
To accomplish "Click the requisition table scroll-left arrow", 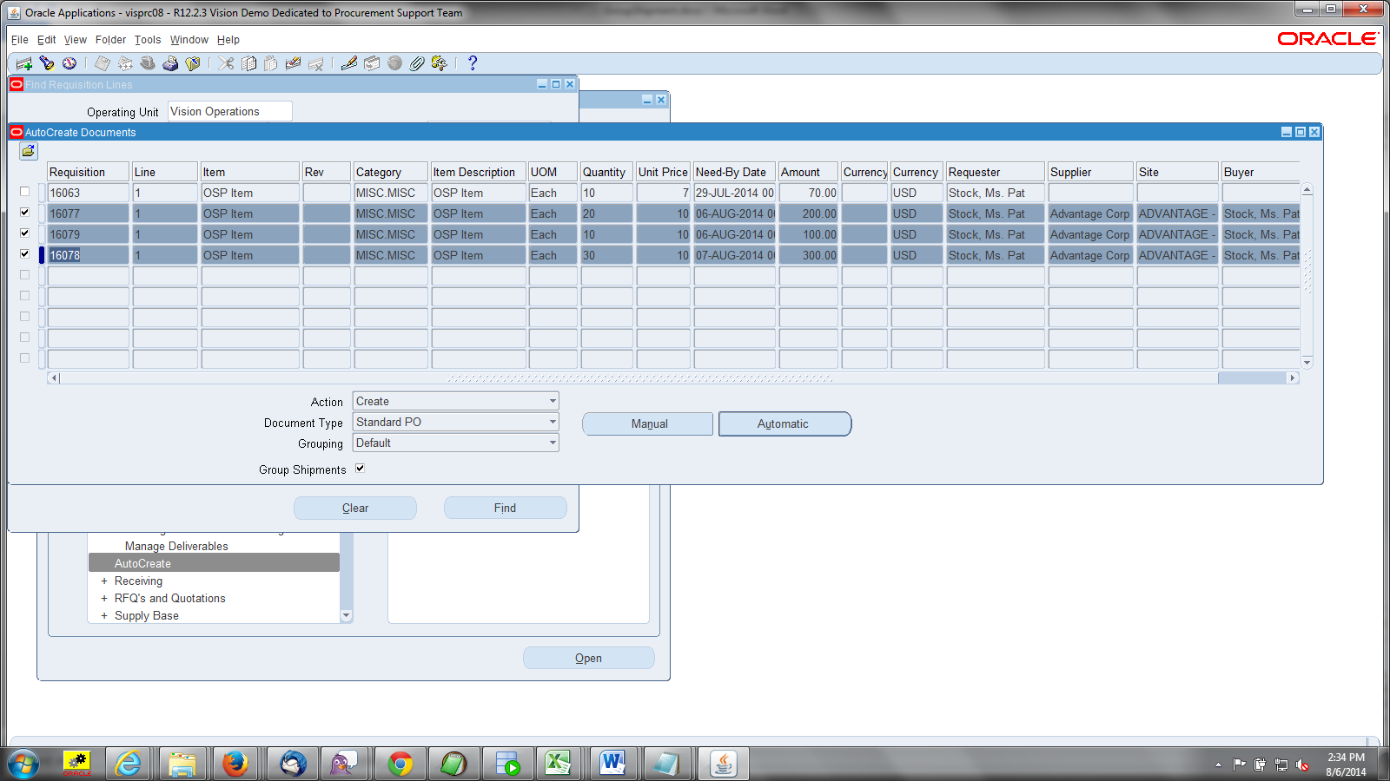I will point(54,378).
